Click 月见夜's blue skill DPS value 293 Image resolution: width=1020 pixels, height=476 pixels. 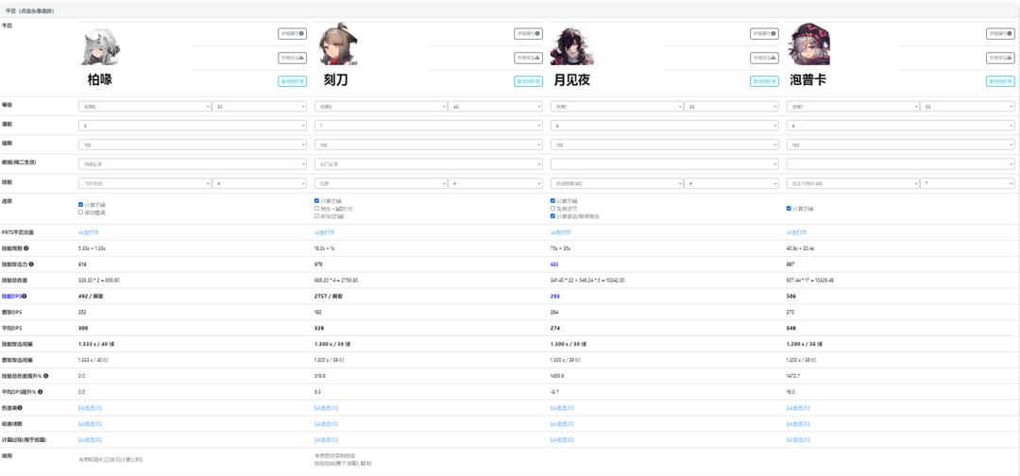coord(554,296)
